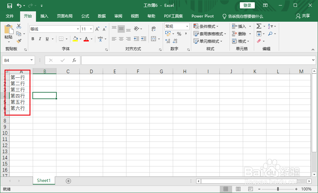Save the workbook with the floppy icon
This screenshot has height=193, width=318.
9,6
